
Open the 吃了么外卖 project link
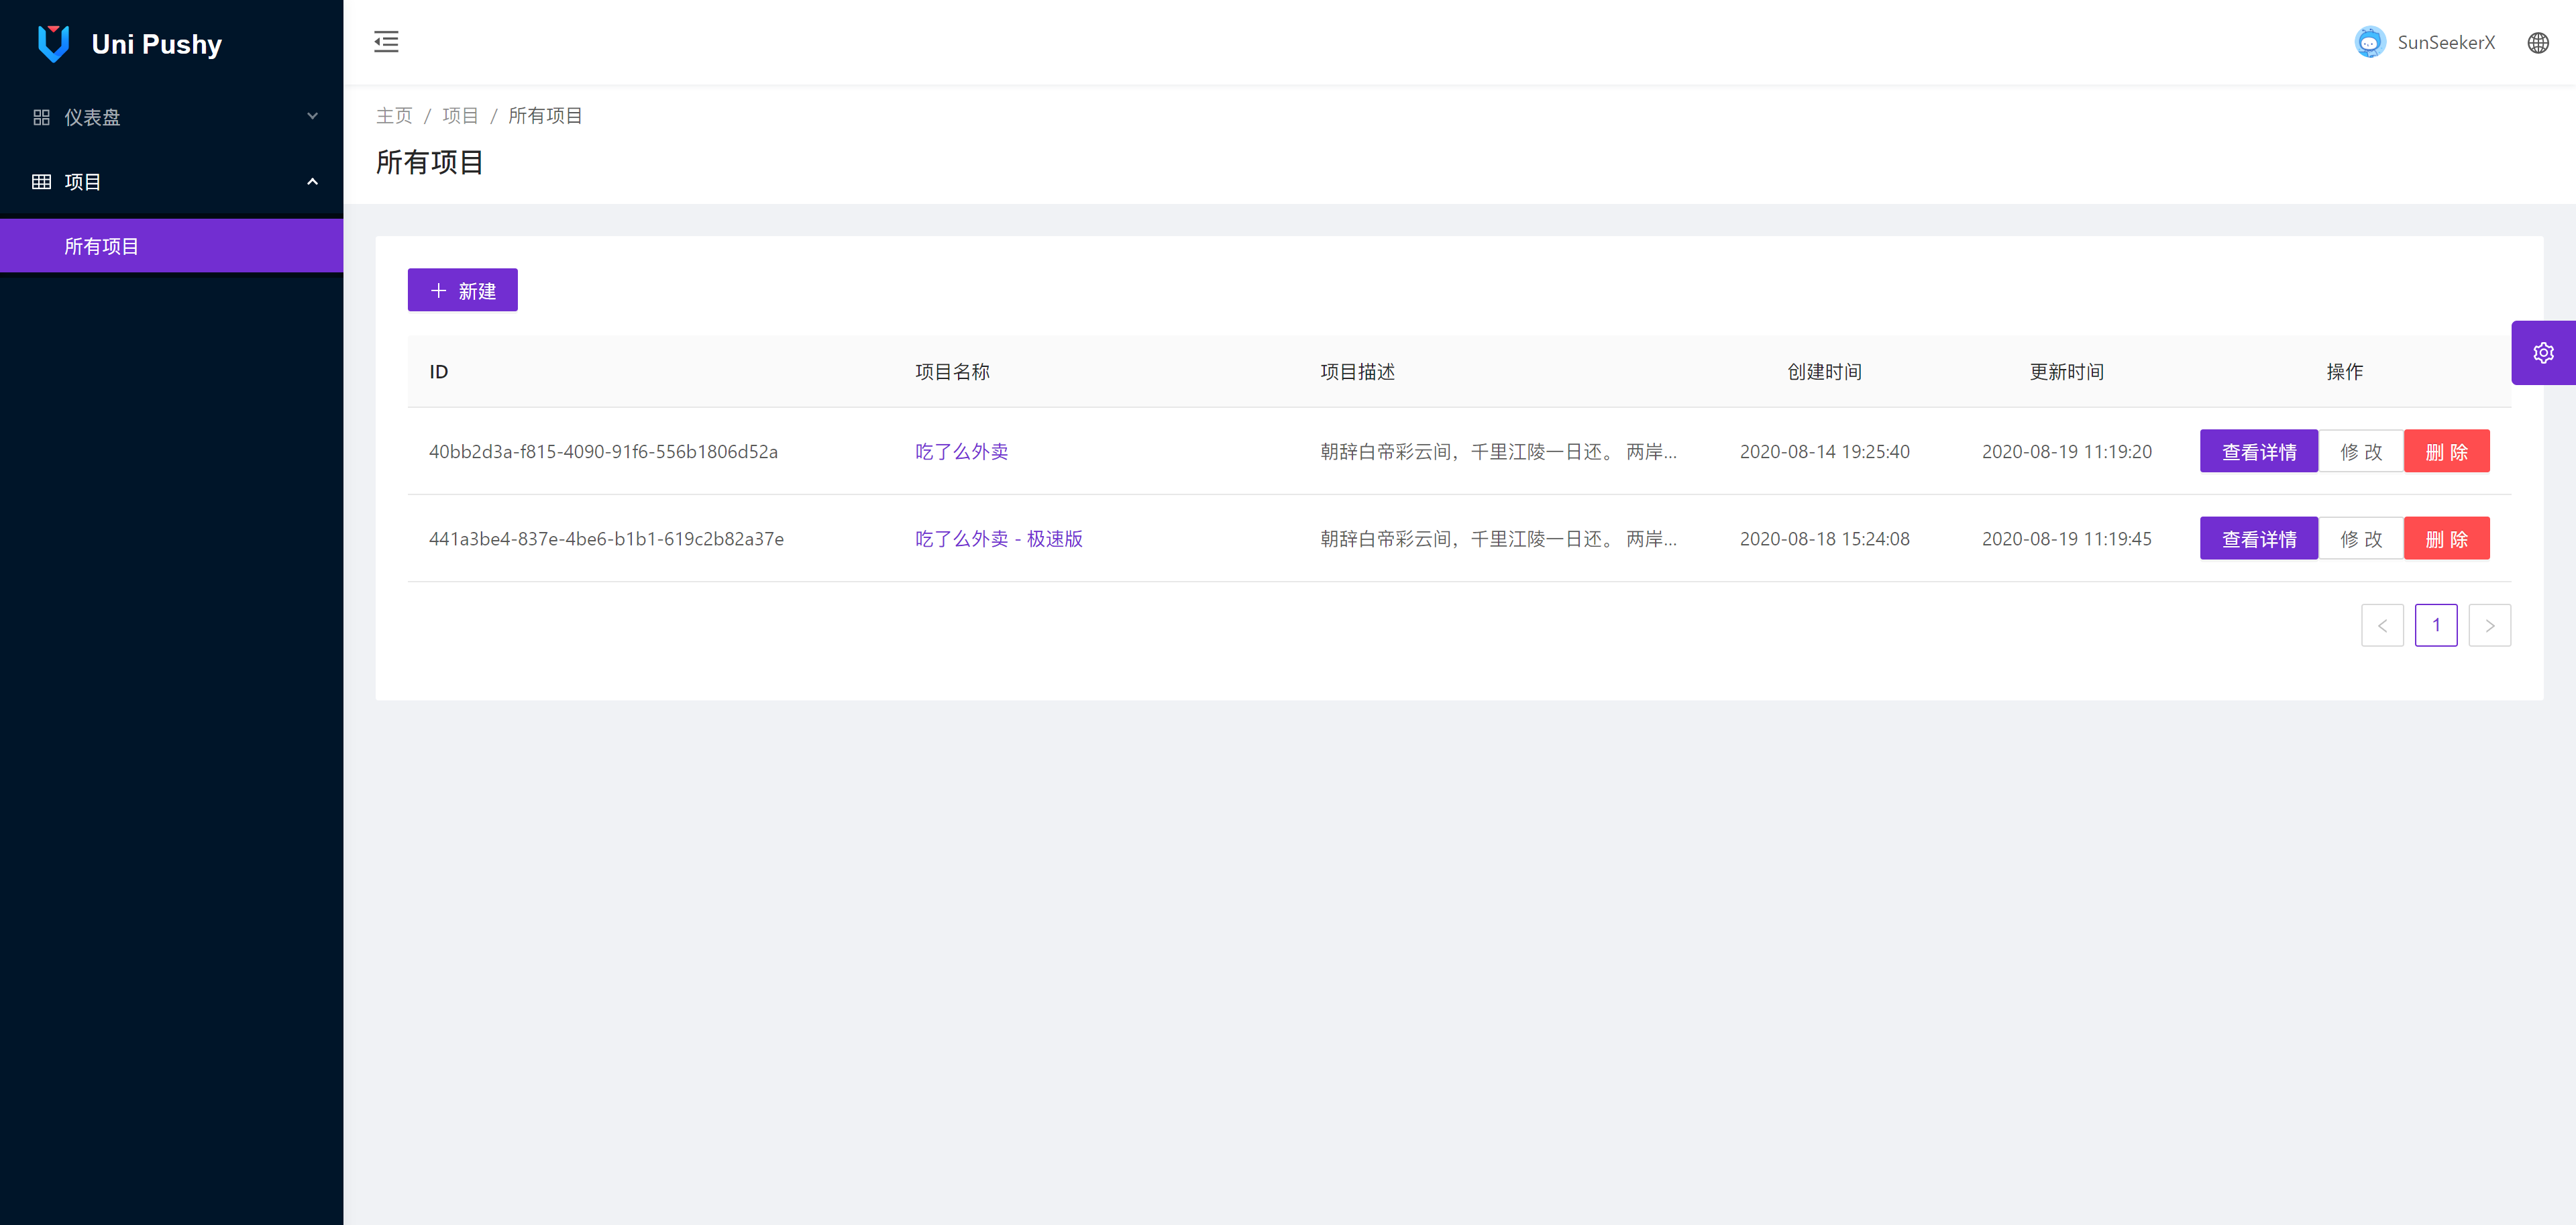pyautogui.click(x=961, y=451)
